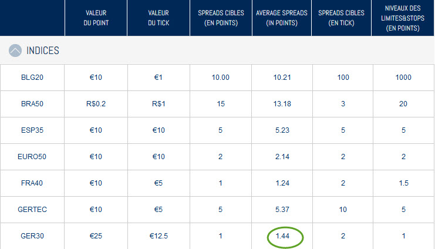This screenshot has width=435, height=249.
Task: Select the Valeur du Tick column header
Action: [x=158, y=18]
